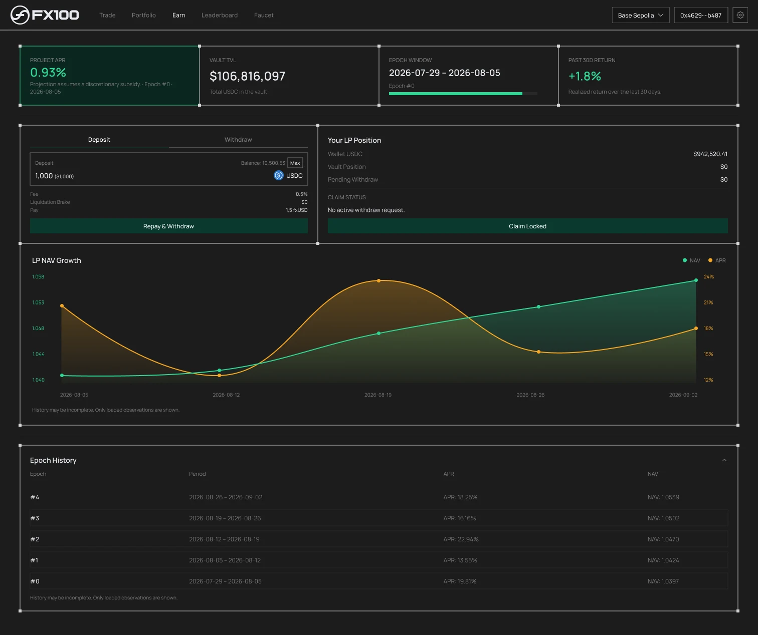Screen dimensions: 758x635
Task: Click the APR: 22.94% cell
Action: [461, 539]
